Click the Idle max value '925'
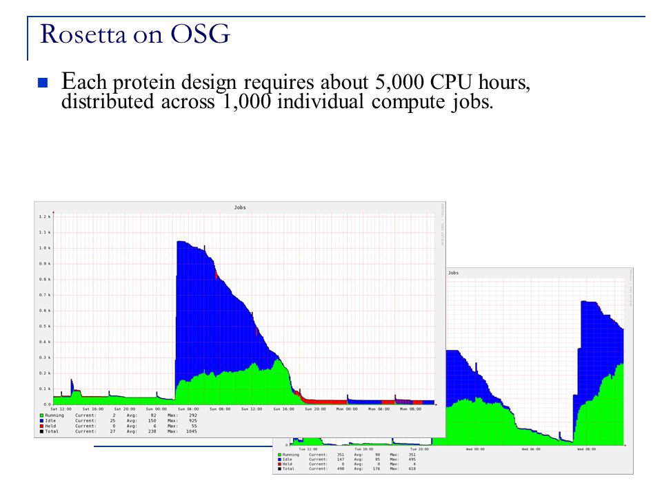The width and height of the screenshot is (662, 496). coord(193,420)
